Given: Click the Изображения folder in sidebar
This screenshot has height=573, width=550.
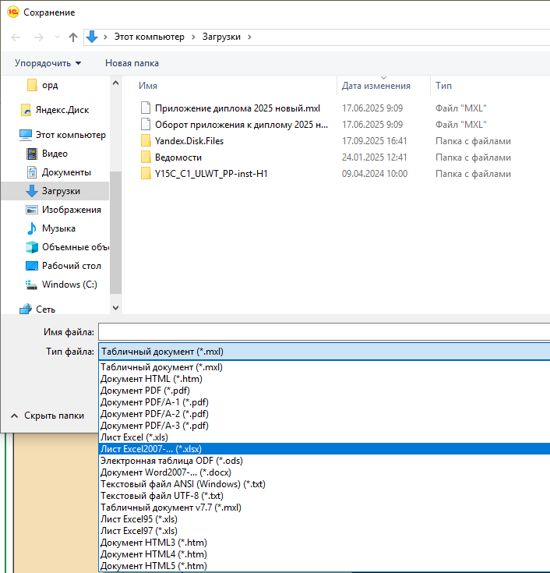Looking at the screenshot, I should (x=71, y=210).
